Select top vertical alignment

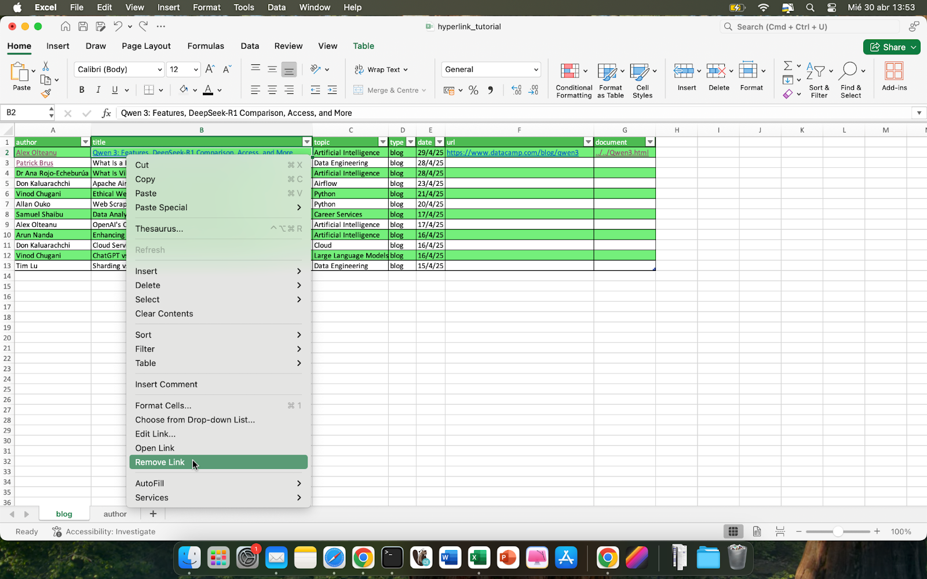pyautogui.click(x=256, y=69)
